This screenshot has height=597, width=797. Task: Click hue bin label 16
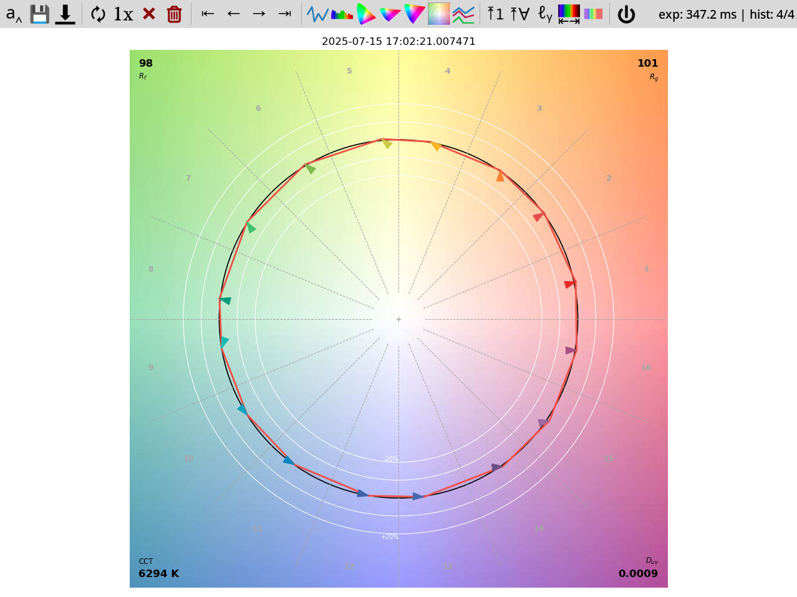[646, 368]
